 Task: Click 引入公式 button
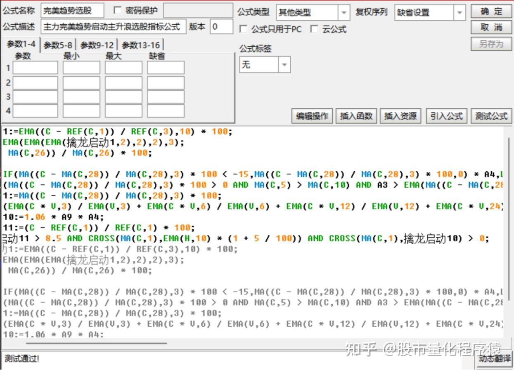[446, 116]
